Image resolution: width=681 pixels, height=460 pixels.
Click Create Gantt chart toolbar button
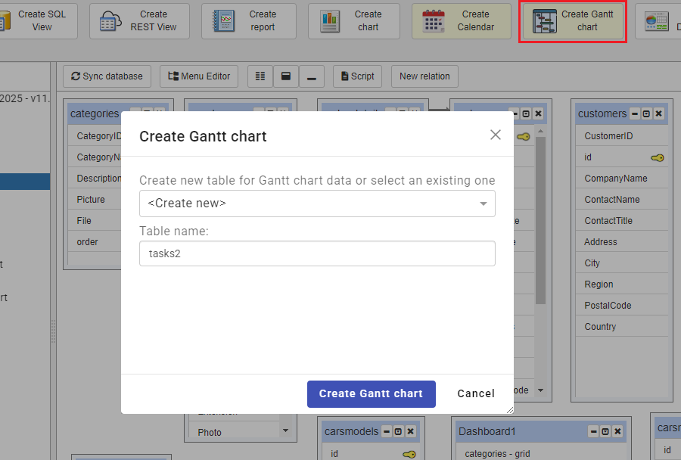[573, 21]
